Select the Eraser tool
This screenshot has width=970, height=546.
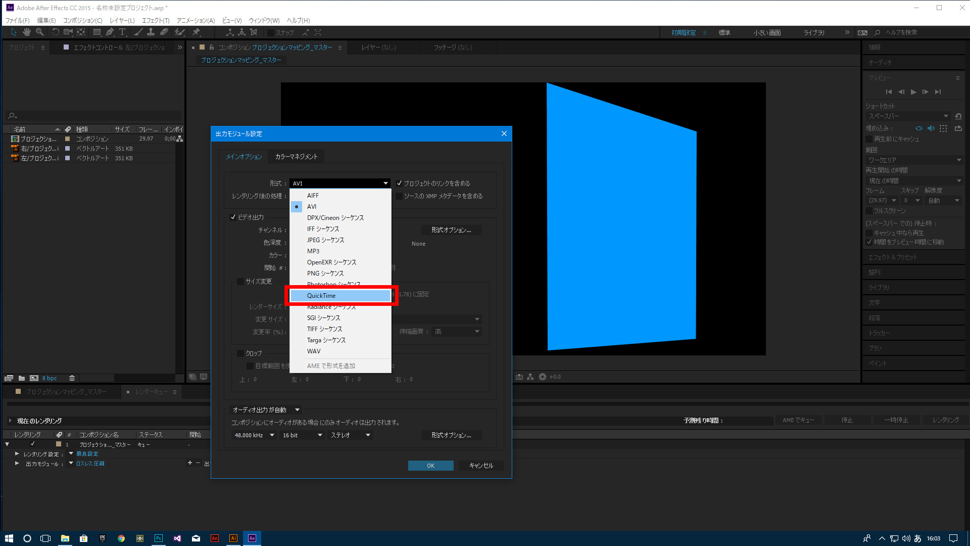(164, 32)
